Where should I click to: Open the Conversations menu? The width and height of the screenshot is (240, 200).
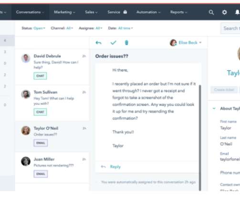click(30, 12)
